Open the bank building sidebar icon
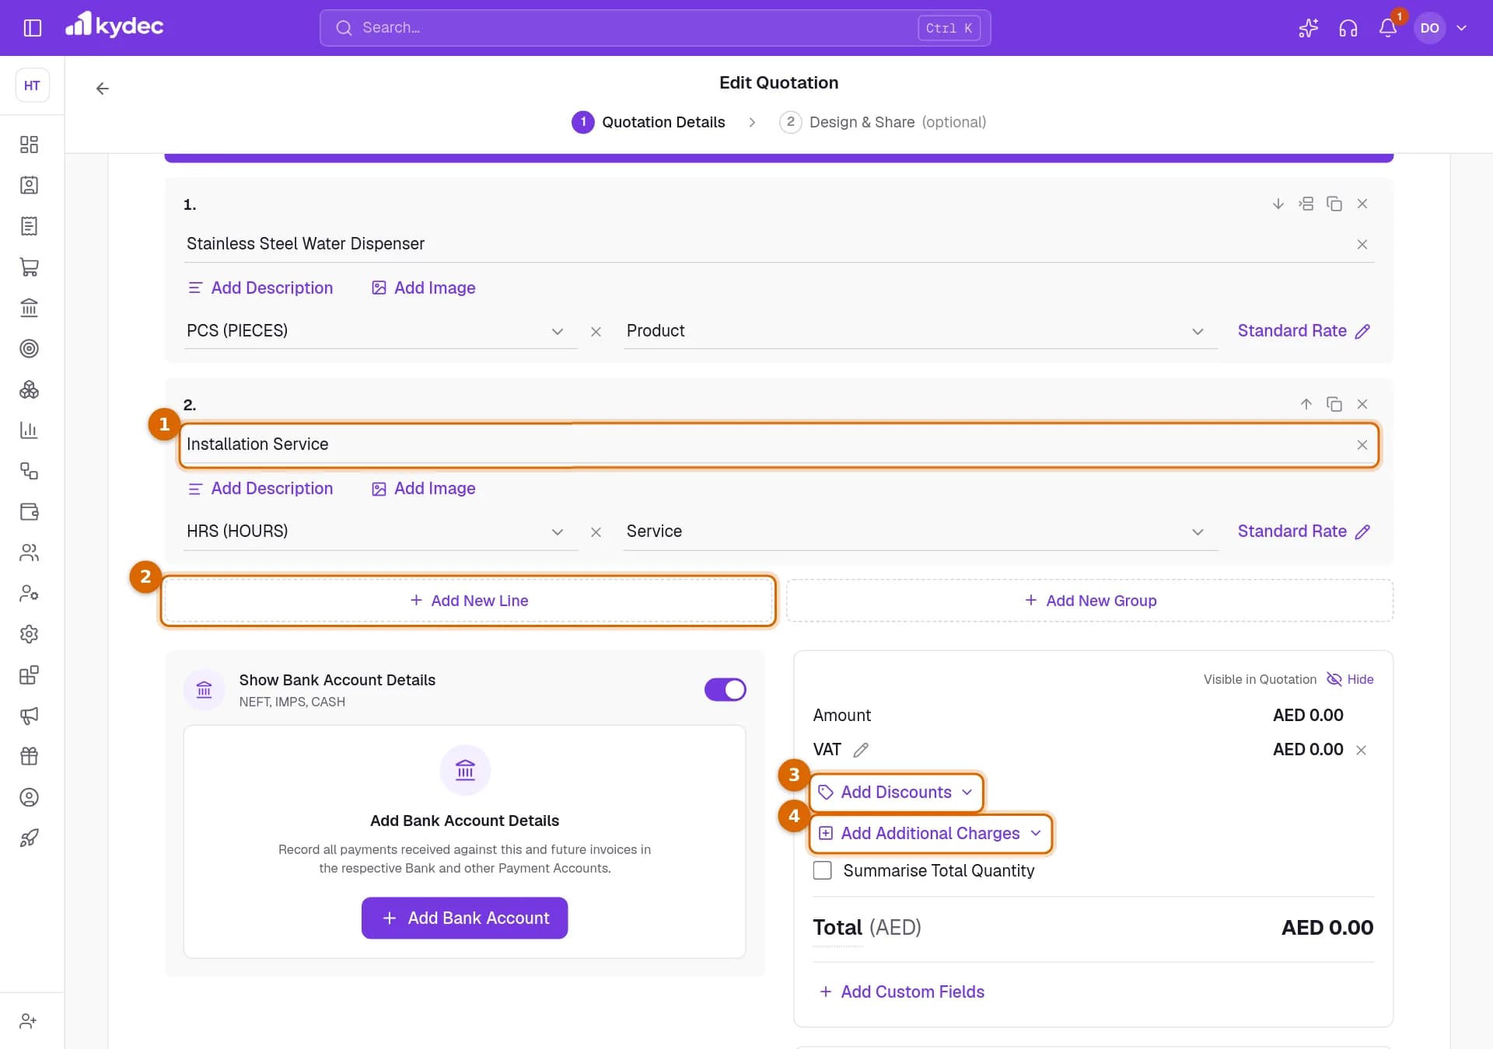The height and width of the screenshot is (1049, 1493). (29, 308)
